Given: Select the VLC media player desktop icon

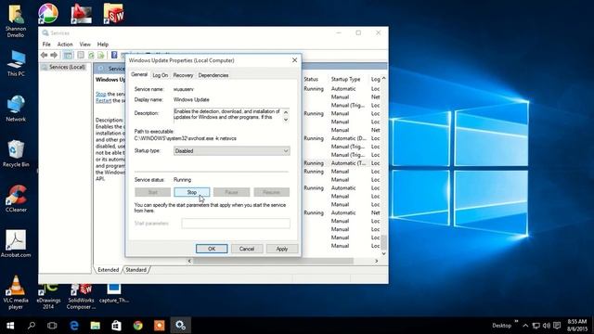Looking at the screenshot, I should tap(16, 291).
